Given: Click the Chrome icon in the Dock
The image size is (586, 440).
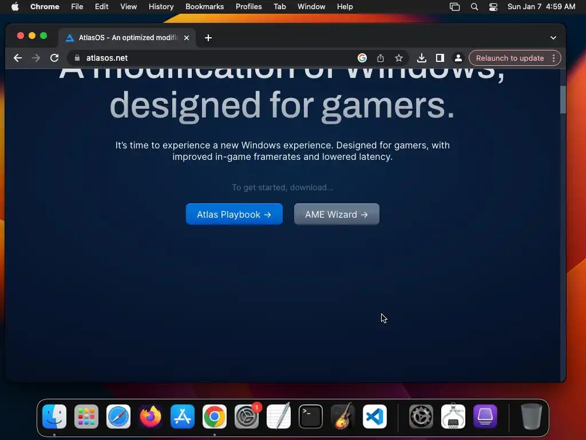Looking at the screenshot, I should (x=215, y=417).
